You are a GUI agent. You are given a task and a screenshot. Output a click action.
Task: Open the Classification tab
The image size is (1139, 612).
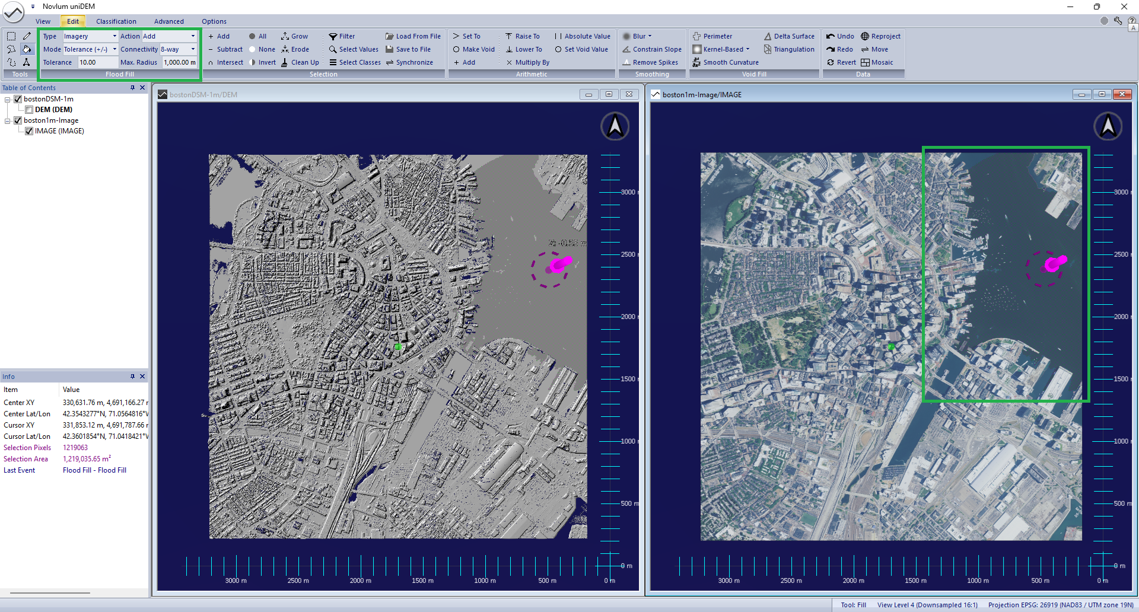point(116,21)
